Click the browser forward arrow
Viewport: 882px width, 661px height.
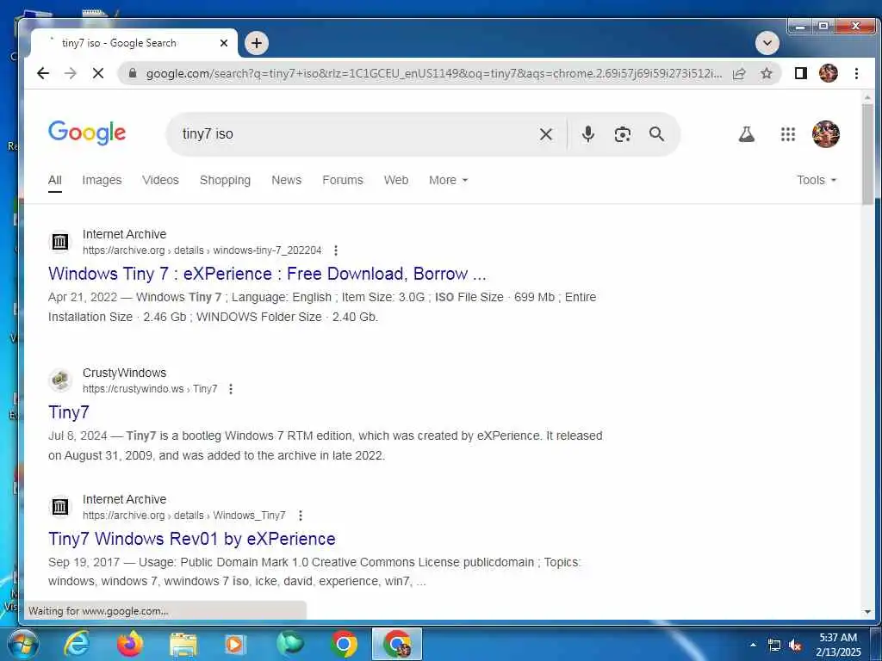(x=71, y=74)
